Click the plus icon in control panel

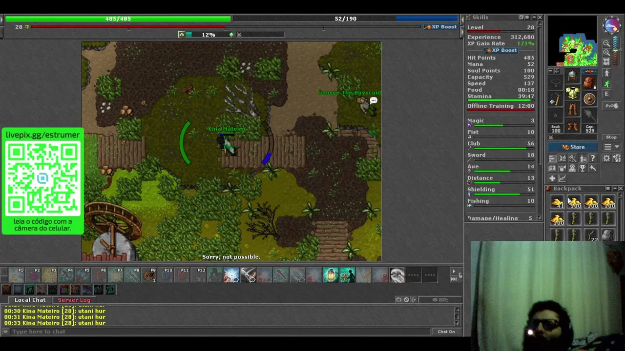coord(552,178)
